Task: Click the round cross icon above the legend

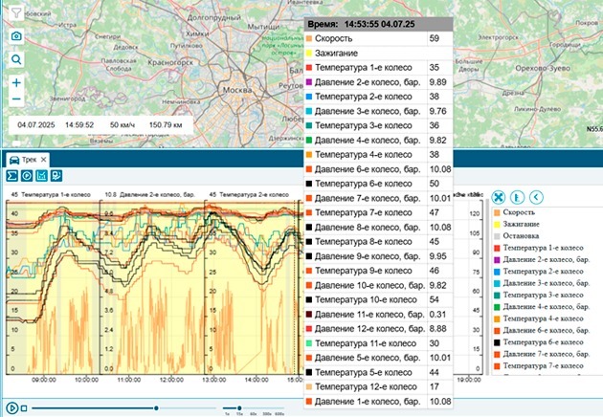Action: (499, 198)
